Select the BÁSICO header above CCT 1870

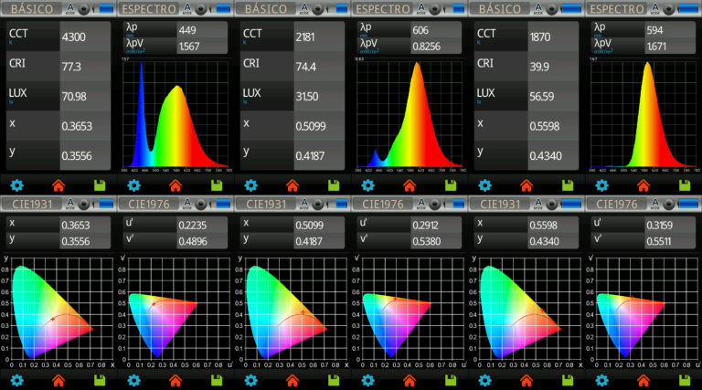tap(498, 9)
